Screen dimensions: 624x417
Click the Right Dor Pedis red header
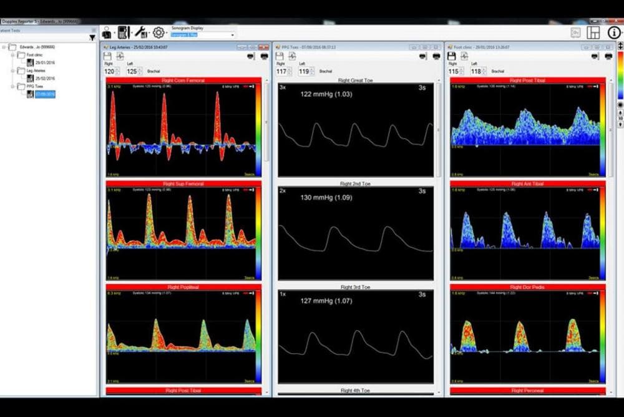(x=527, y=287)
